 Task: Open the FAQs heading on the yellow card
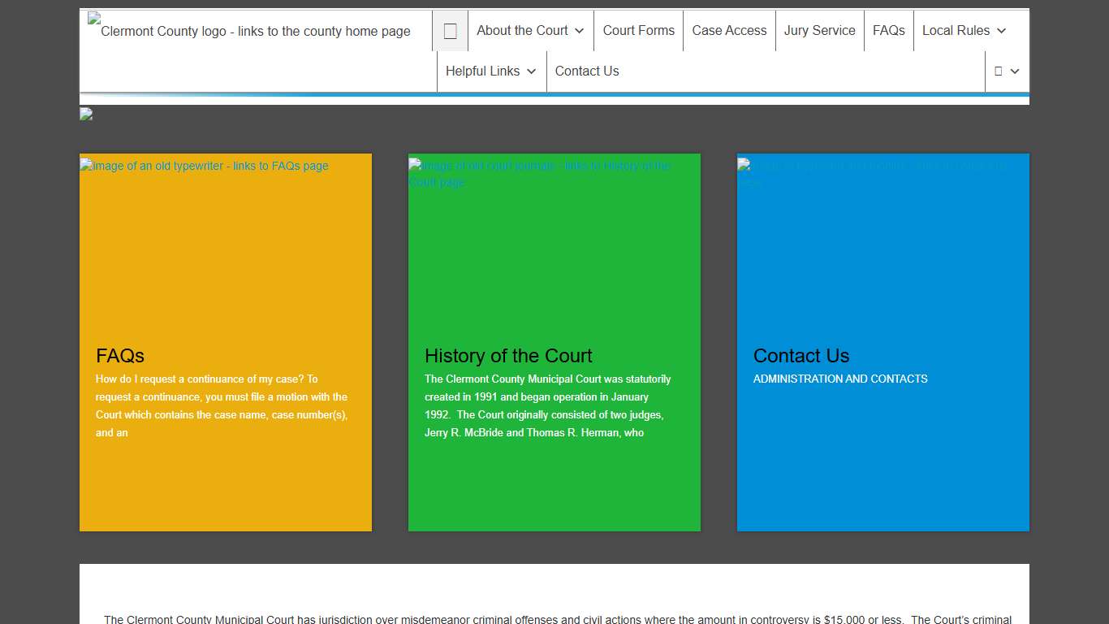[x=120, y=356]
